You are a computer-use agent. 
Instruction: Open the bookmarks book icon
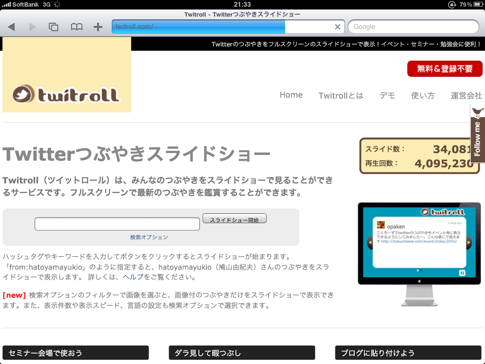[x=76, y=27]
